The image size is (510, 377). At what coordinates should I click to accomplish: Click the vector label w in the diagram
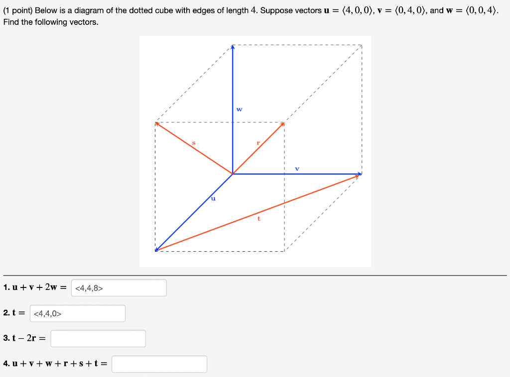coord(240,109)
